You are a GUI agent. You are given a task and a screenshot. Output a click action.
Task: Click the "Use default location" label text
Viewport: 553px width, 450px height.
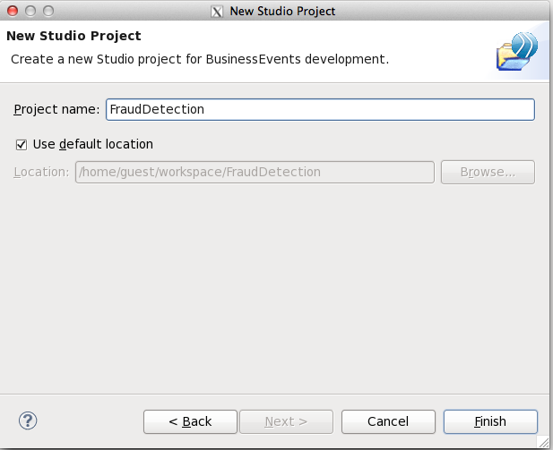tap(93, 144)
